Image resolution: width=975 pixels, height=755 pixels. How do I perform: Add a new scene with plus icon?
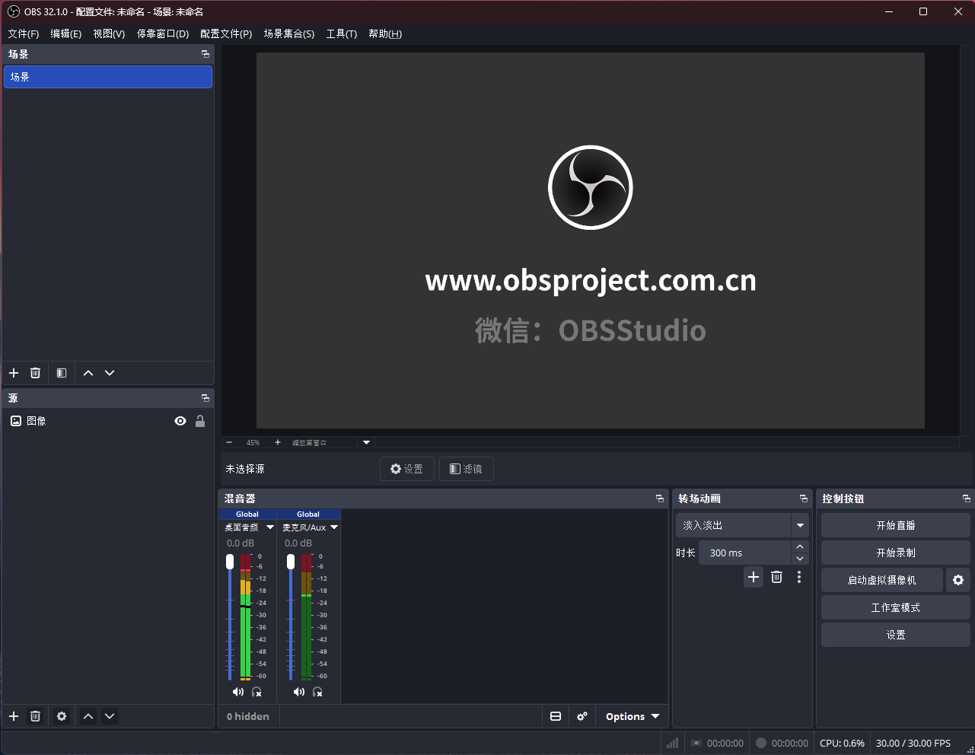pyautogui.click(x=14, y=373)
